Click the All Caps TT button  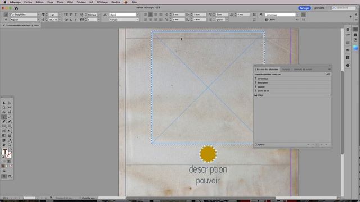coord(66,15)
